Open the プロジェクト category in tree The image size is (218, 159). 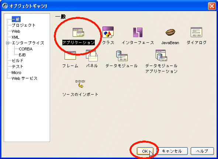(x=24, y=25)
